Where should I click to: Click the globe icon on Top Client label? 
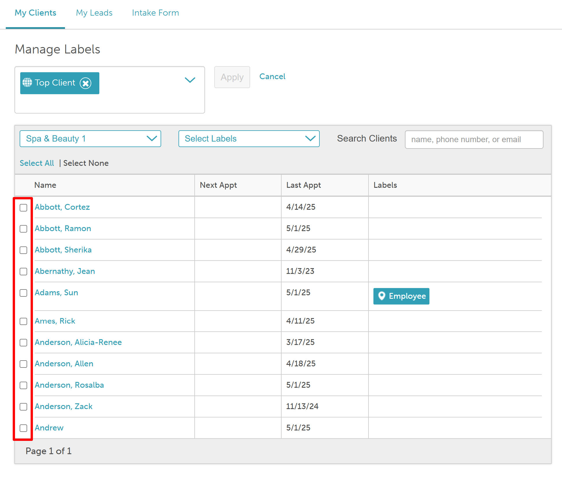pos(27,83)
